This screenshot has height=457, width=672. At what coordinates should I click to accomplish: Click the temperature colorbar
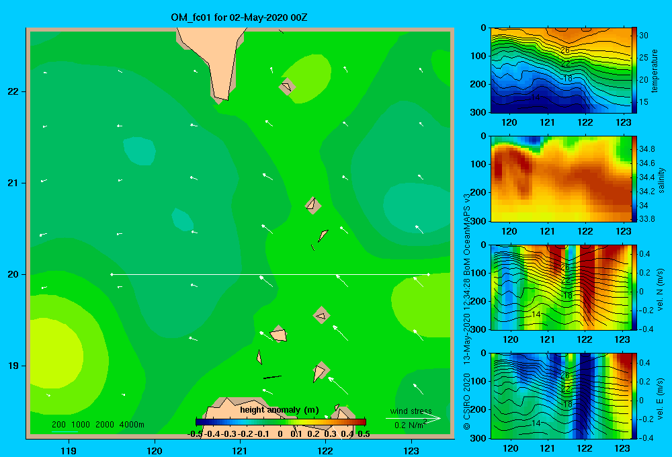(634, 71)
